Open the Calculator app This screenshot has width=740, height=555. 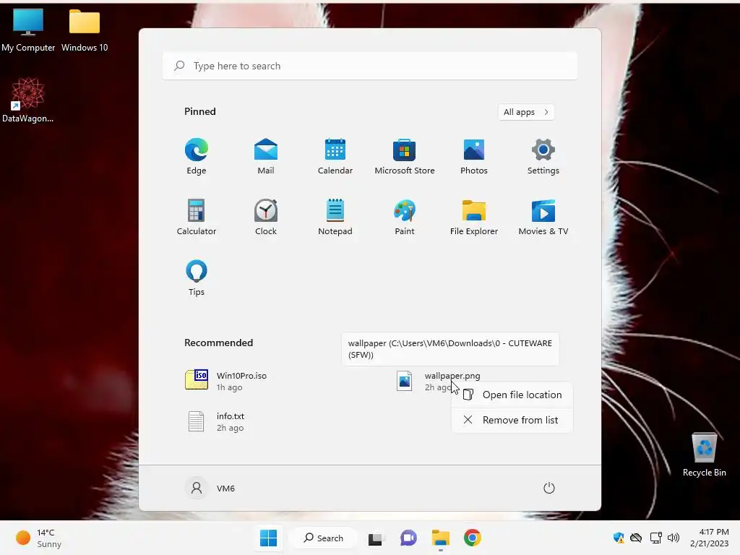[197, 217]
